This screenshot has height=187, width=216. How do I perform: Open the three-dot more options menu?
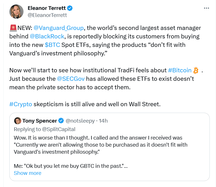coord(206,8)
